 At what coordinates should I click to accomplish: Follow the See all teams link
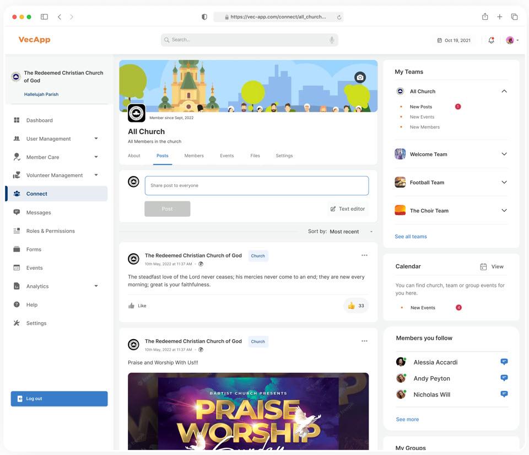(x=411, y=237)
